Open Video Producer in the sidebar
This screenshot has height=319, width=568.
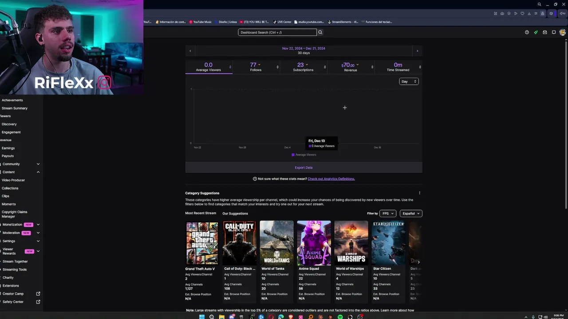click(13, 180)
